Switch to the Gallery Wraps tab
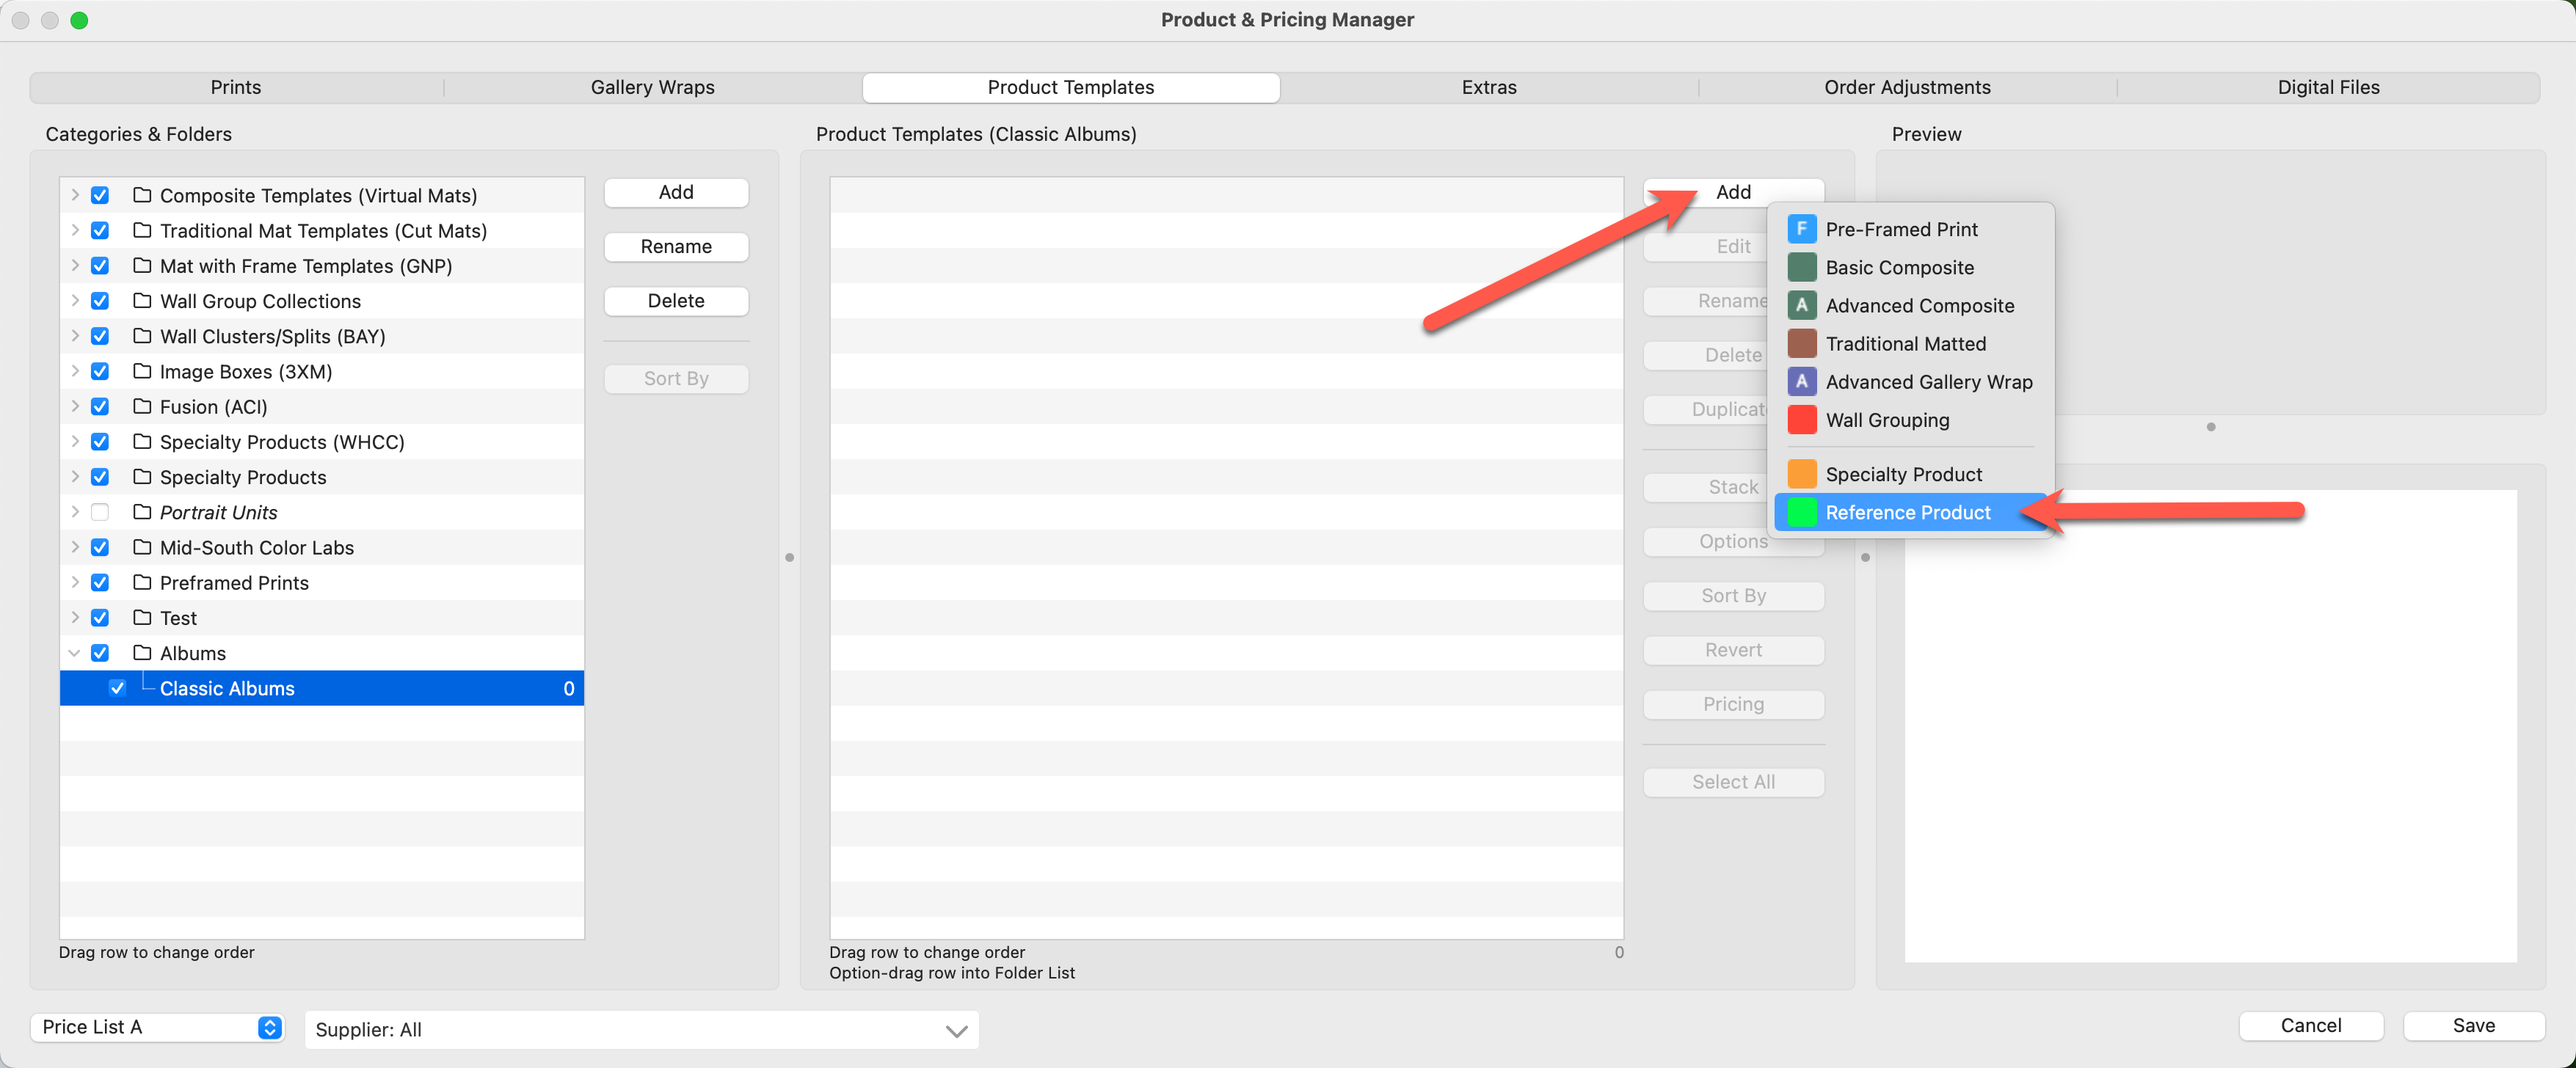Viewport: 2576px width, 1068px height. point(652,87)
